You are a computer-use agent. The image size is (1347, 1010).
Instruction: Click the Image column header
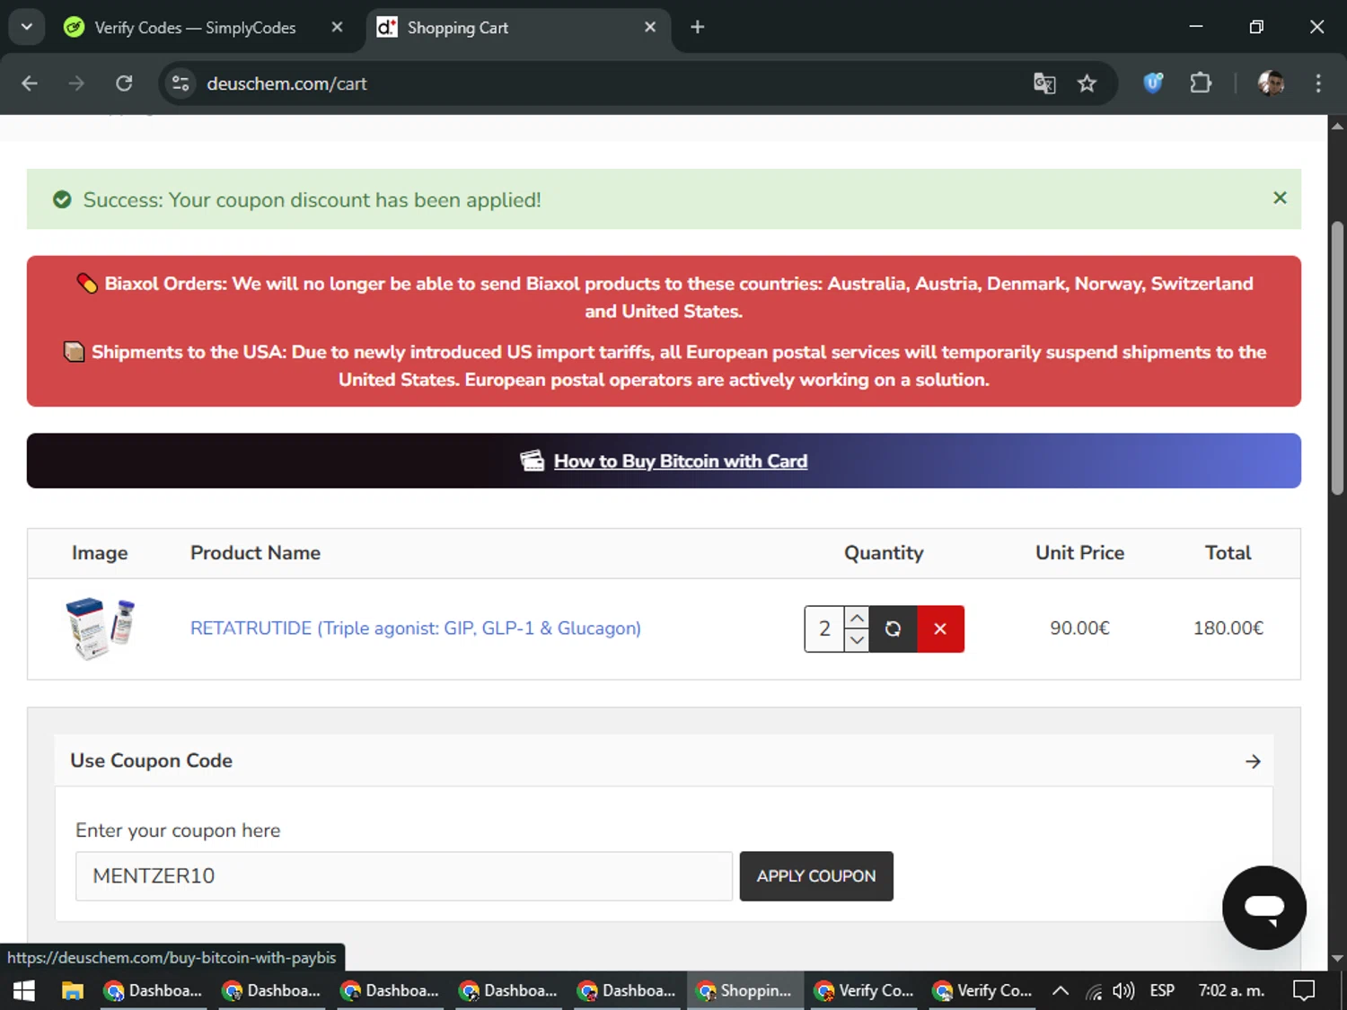click(100, 553)
